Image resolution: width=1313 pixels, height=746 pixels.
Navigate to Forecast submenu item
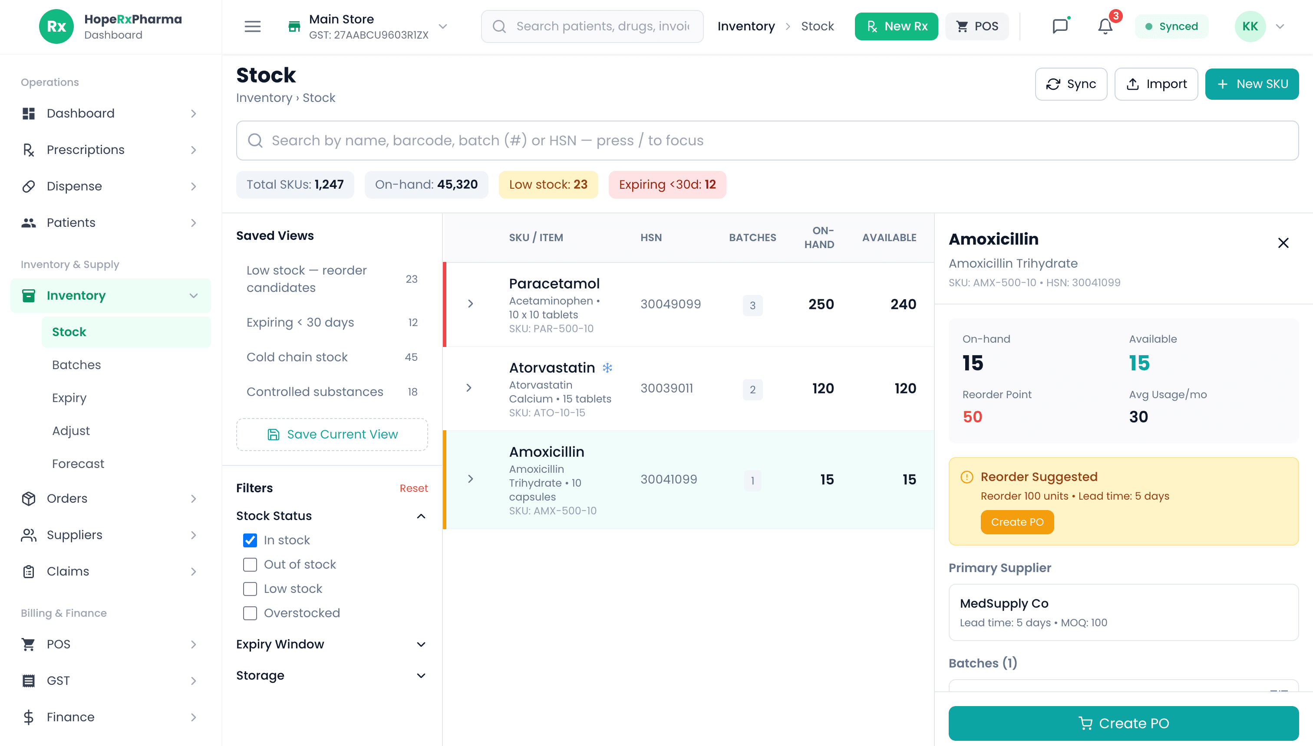pos(78,464)
